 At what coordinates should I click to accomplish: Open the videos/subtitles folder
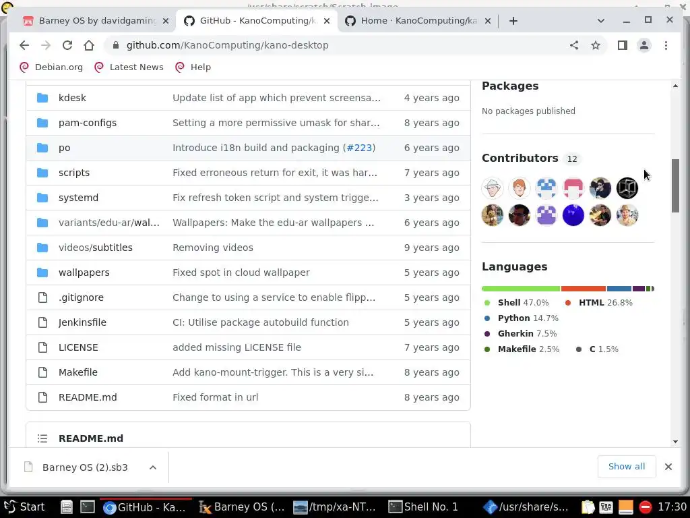96,248
